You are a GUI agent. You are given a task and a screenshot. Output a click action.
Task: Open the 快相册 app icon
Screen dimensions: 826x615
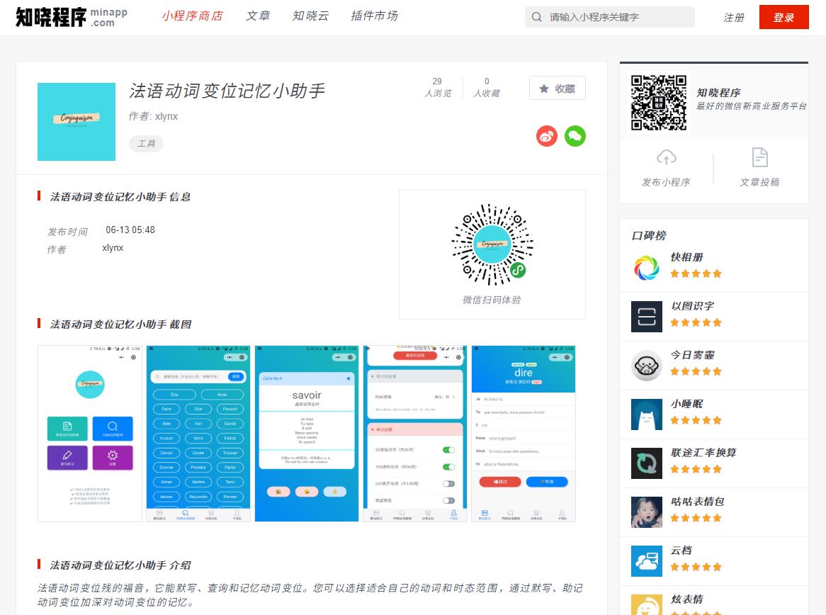coord(646,267)
